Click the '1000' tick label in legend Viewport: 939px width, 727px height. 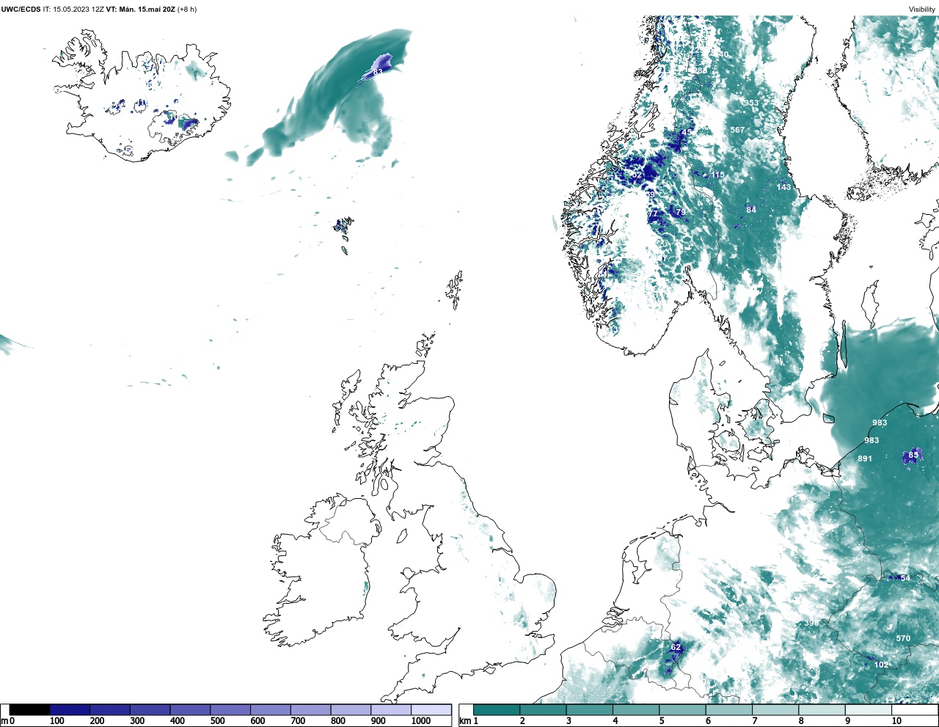click(421, 721)
